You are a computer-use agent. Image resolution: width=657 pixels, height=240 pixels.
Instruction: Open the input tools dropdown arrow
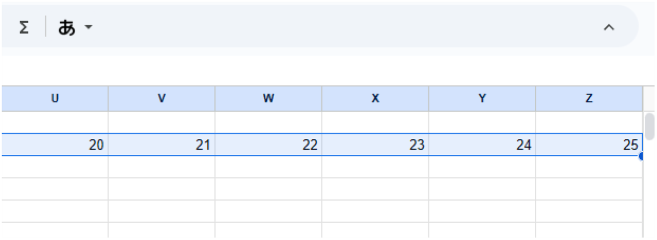(88, 28)
